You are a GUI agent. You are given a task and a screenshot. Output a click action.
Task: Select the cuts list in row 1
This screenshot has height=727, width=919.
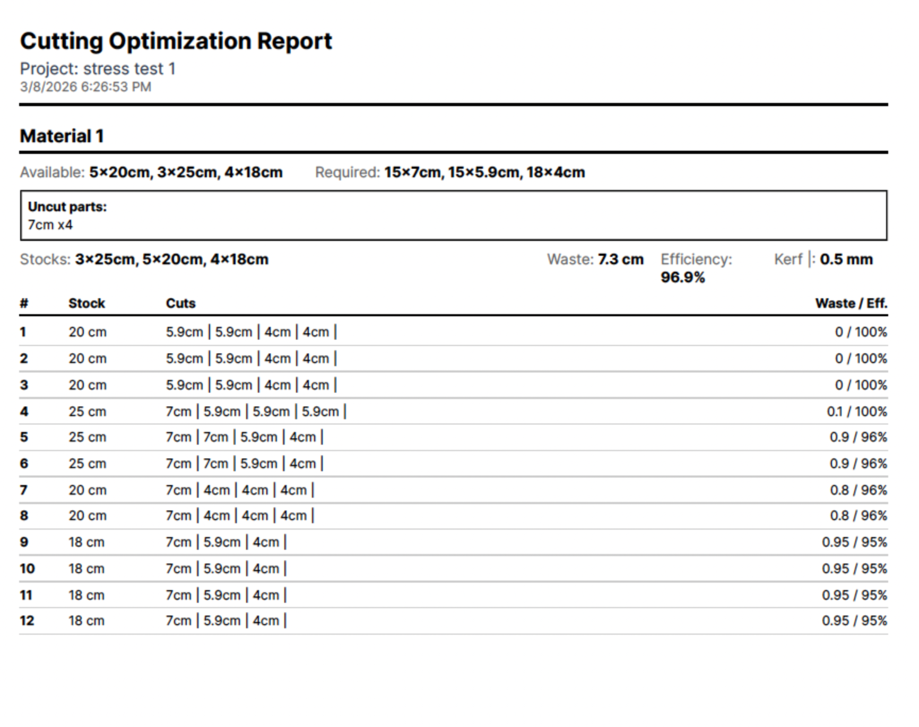[251, 332]
